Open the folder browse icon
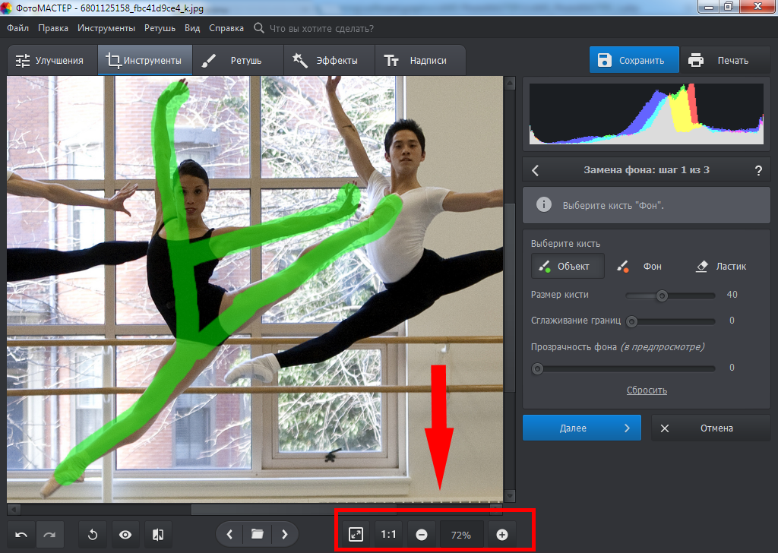The width and height of the screenshot is (778, 553). [257, 535]
